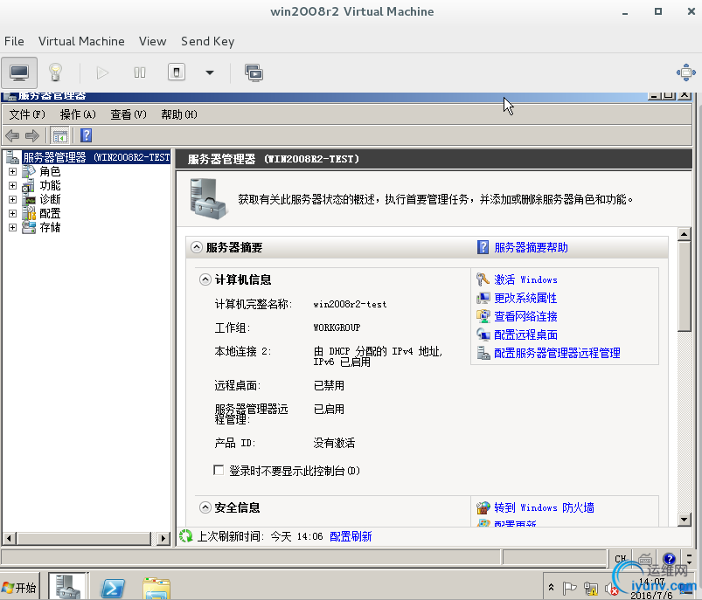Expand the 角色 tree node

[x=12, y=171]
